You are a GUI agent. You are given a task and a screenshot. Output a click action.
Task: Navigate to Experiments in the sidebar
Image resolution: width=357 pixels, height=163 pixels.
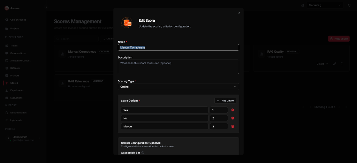[17, 90]
